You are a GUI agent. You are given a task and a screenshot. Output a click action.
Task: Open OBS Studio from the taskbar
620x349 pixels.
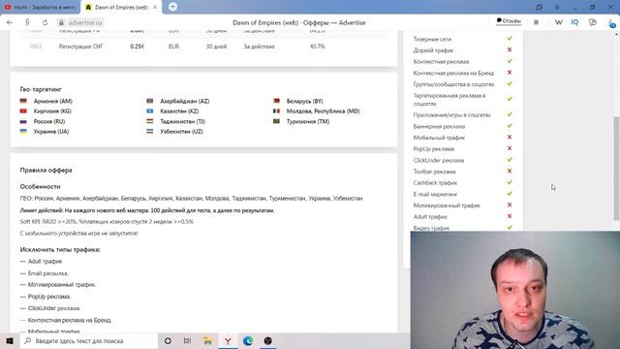pos(267,340)
